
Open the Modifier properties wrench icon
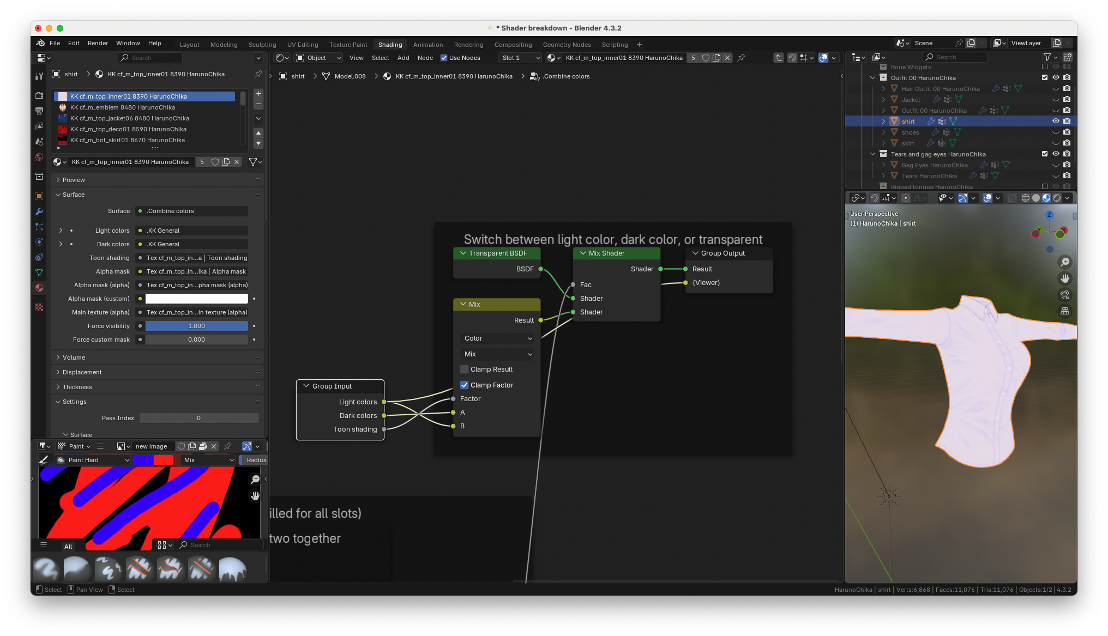pos(39,211)
